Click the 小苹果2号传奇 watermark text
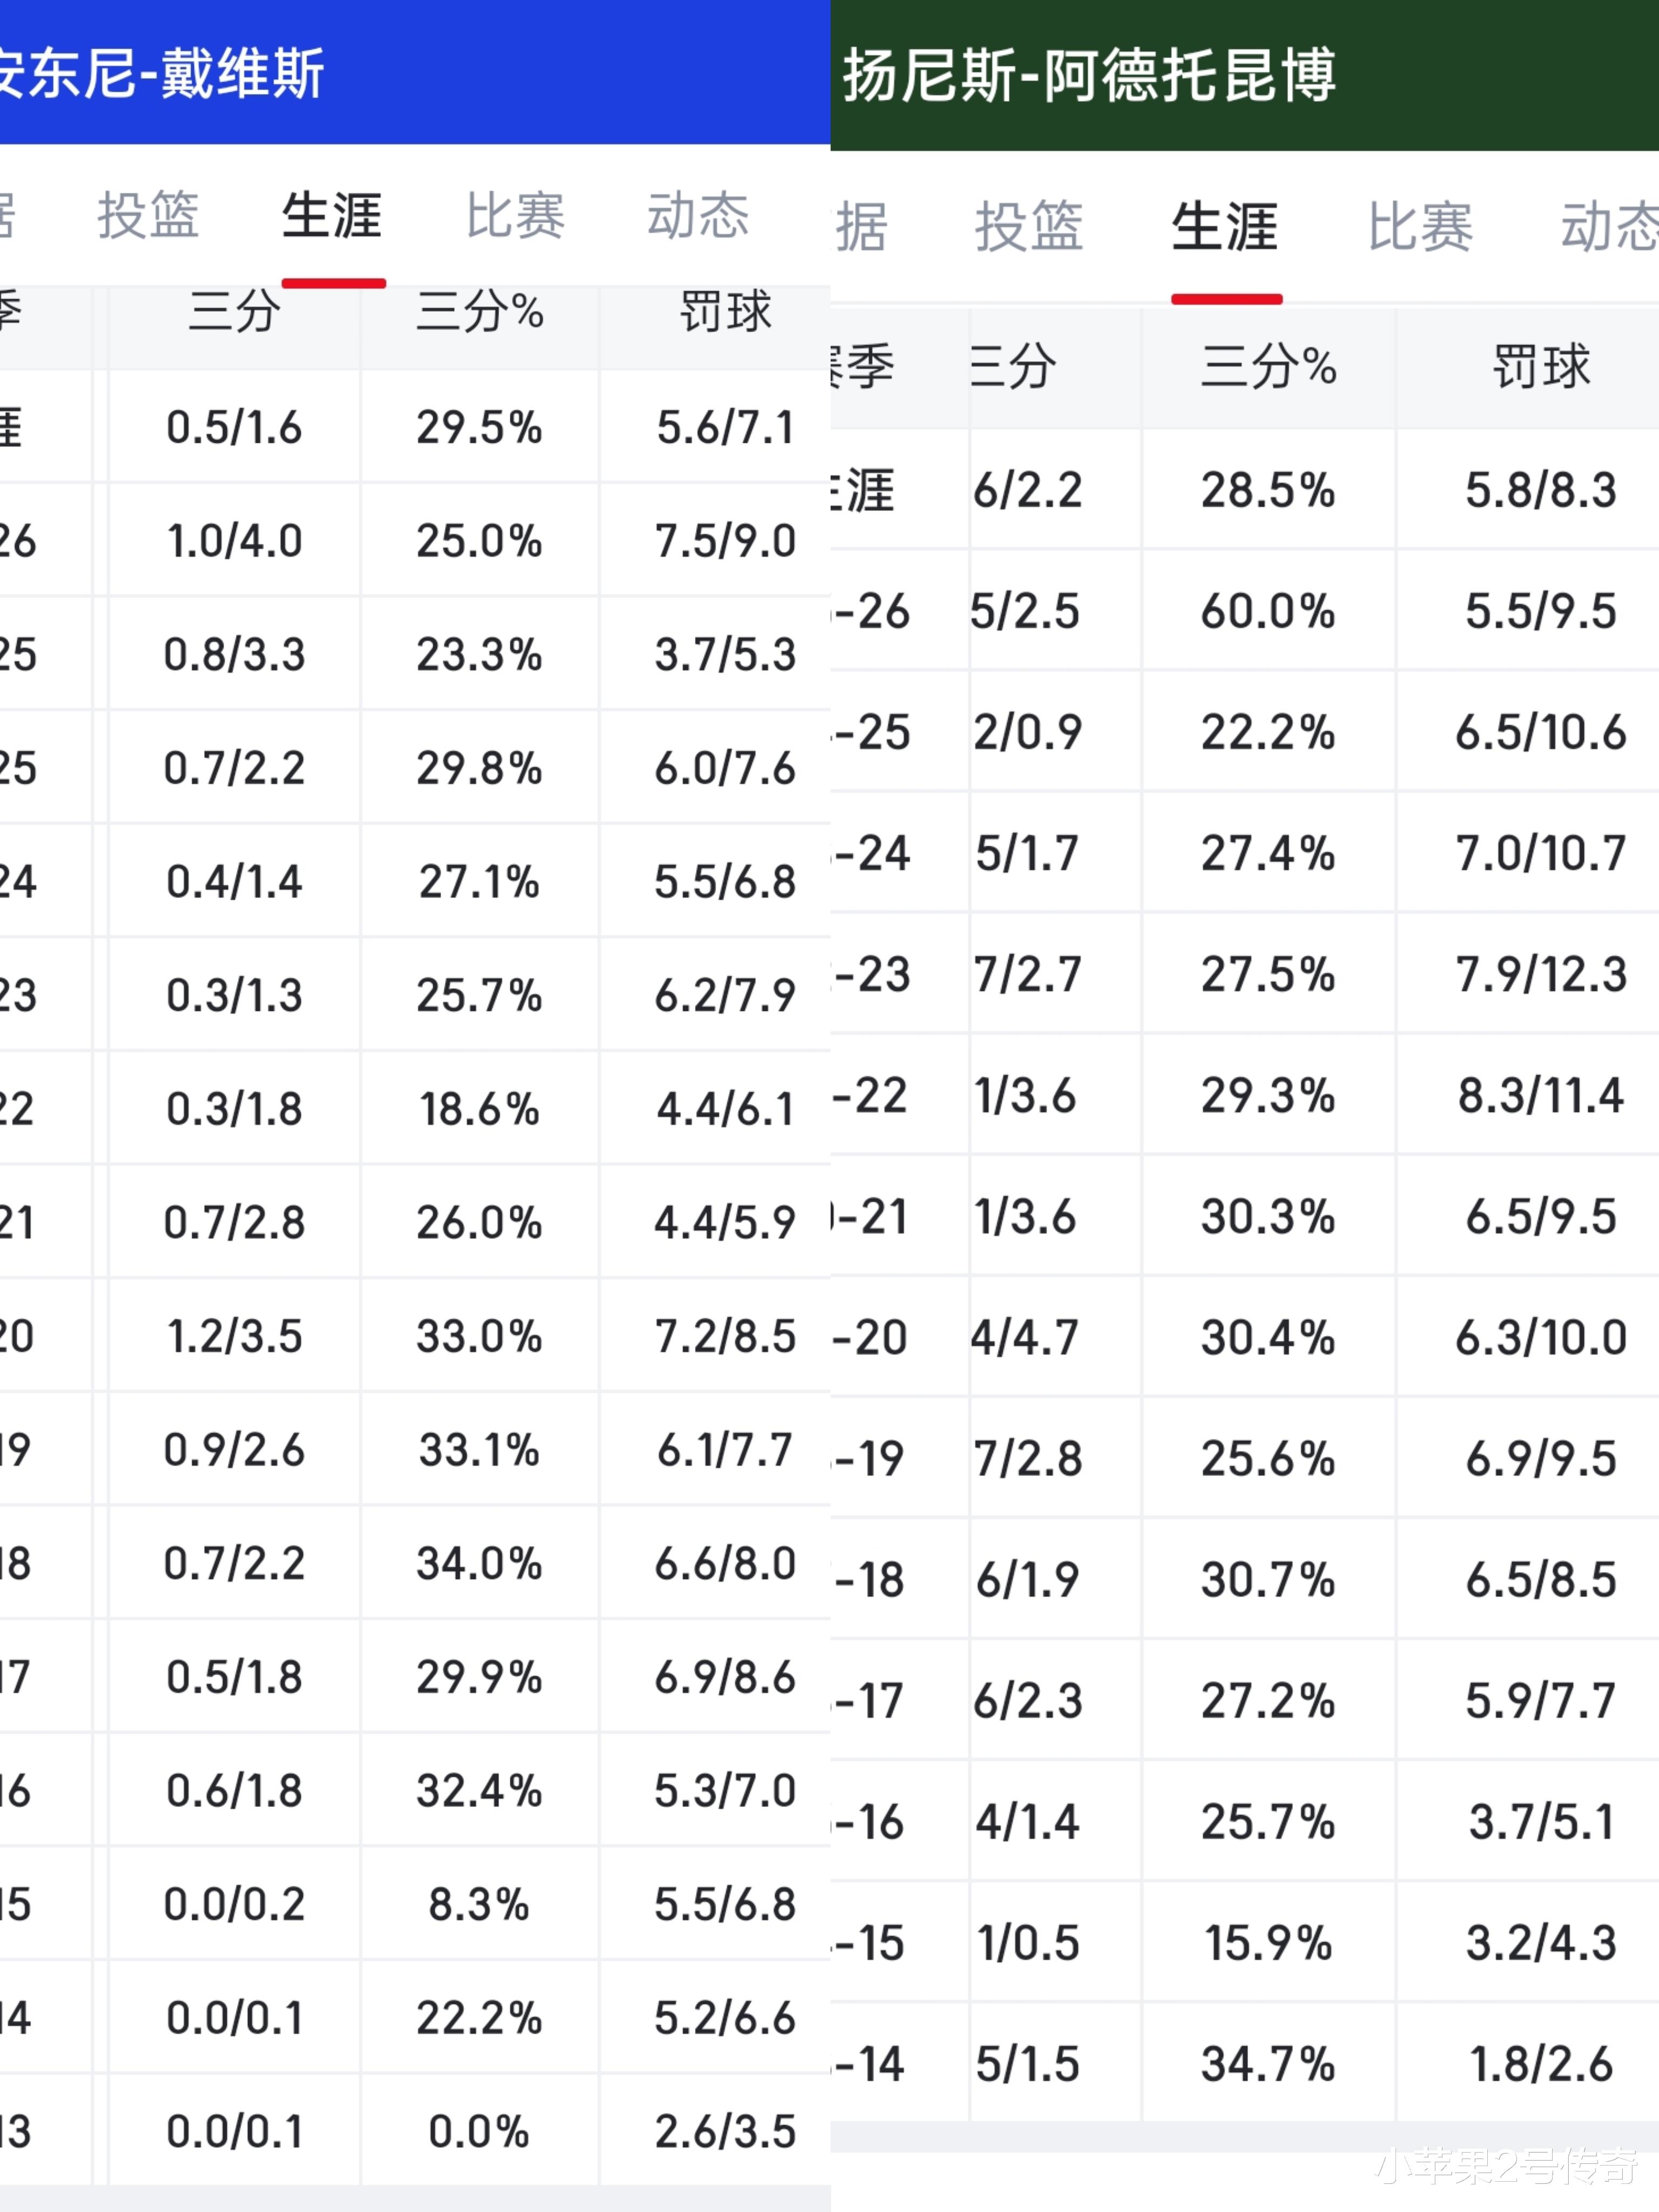The image size is (1659, 2212). point(1507,2166)
